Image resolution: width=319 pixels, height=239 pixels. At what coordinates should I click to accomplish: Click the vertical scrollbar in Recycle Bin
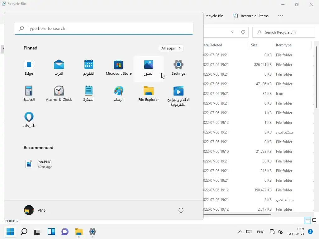coord(317,77)
